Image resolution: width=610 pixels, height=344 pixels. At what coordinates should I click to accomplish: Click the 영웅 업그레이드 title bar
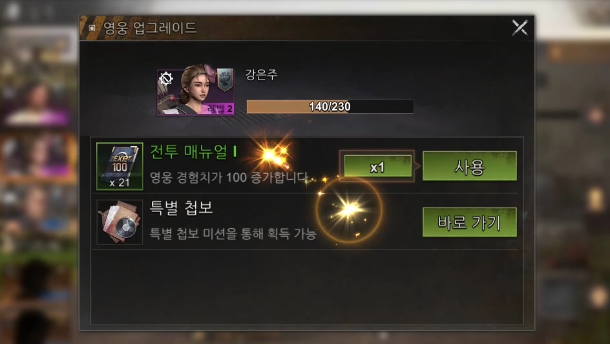[307, 28]
